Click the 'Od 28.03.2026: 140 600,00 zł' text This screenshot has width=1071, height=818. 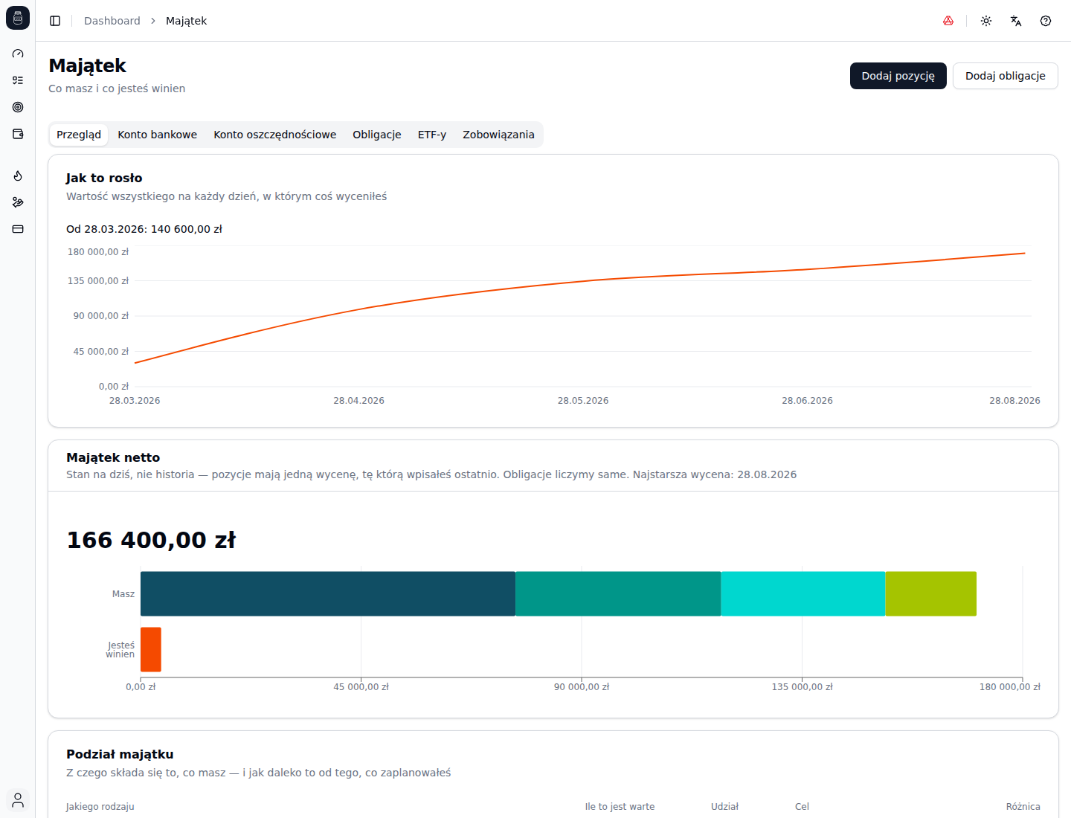(144, 229)
